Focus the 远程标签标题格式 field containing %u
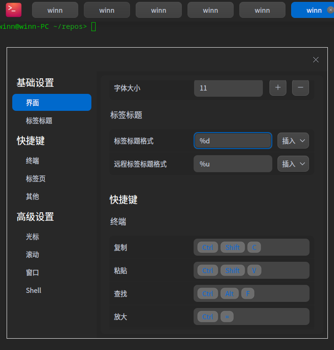 tap(233, 164)
